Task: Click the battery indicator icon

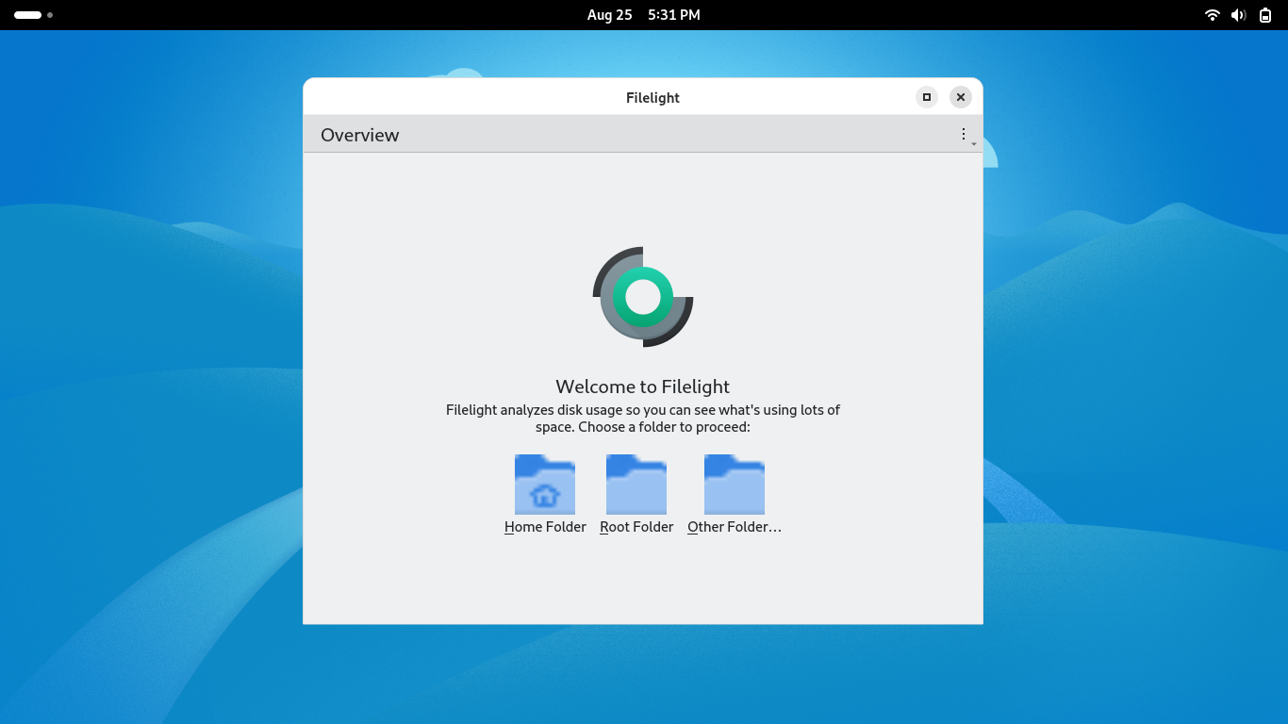Action: 1265,15
